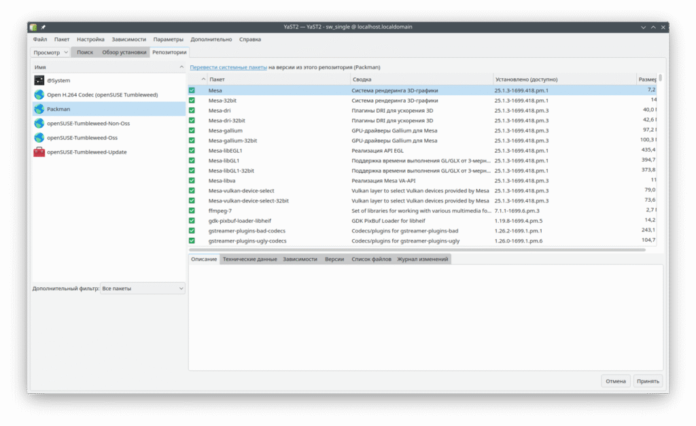Toggle the Mesa-libva package checkbox
Screen dimensions: 696x426
(192, 181)
